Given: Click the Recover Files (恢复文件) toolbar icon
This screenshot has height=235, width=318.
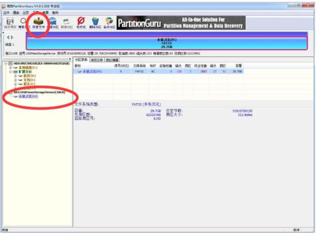Looking at the screenshot, I should click(x=39, y=21).
